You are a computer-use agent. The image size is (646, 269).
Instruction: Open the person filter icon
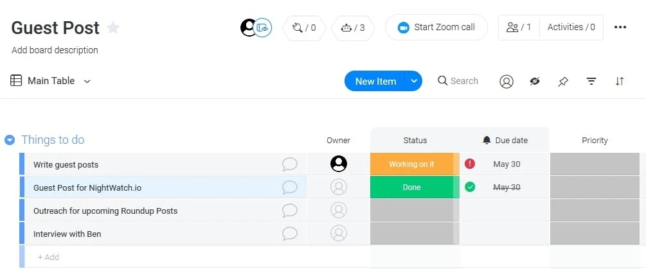[x=507, y=82]
